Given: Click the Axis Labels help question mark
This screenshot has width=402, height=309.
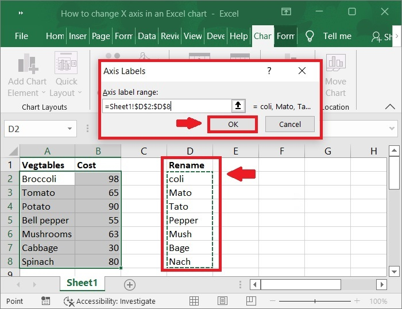Looking at the screenshot, I should click(x=269, y=71).
